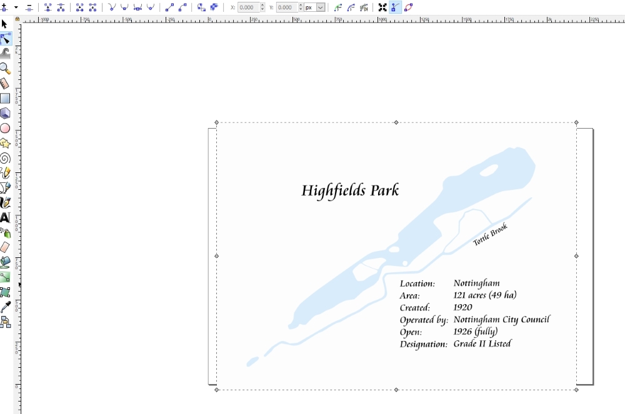The width and height of the screenshot is (625, 414).
Task: Toggle the guides lock at ruler corner
Action: (x=17, y=19)
